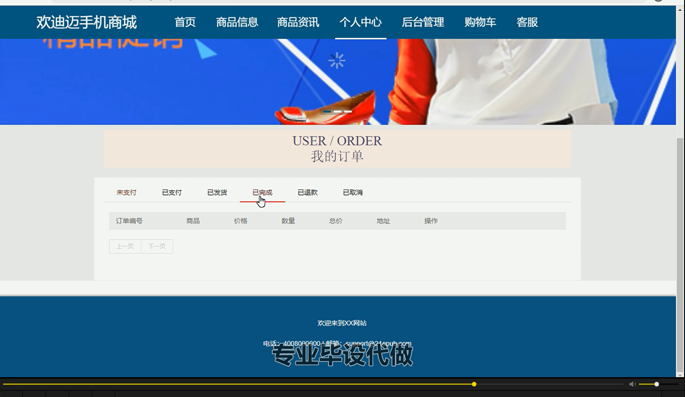
Task: Click the loading spinner on the banner
Action: pos(338,60)
